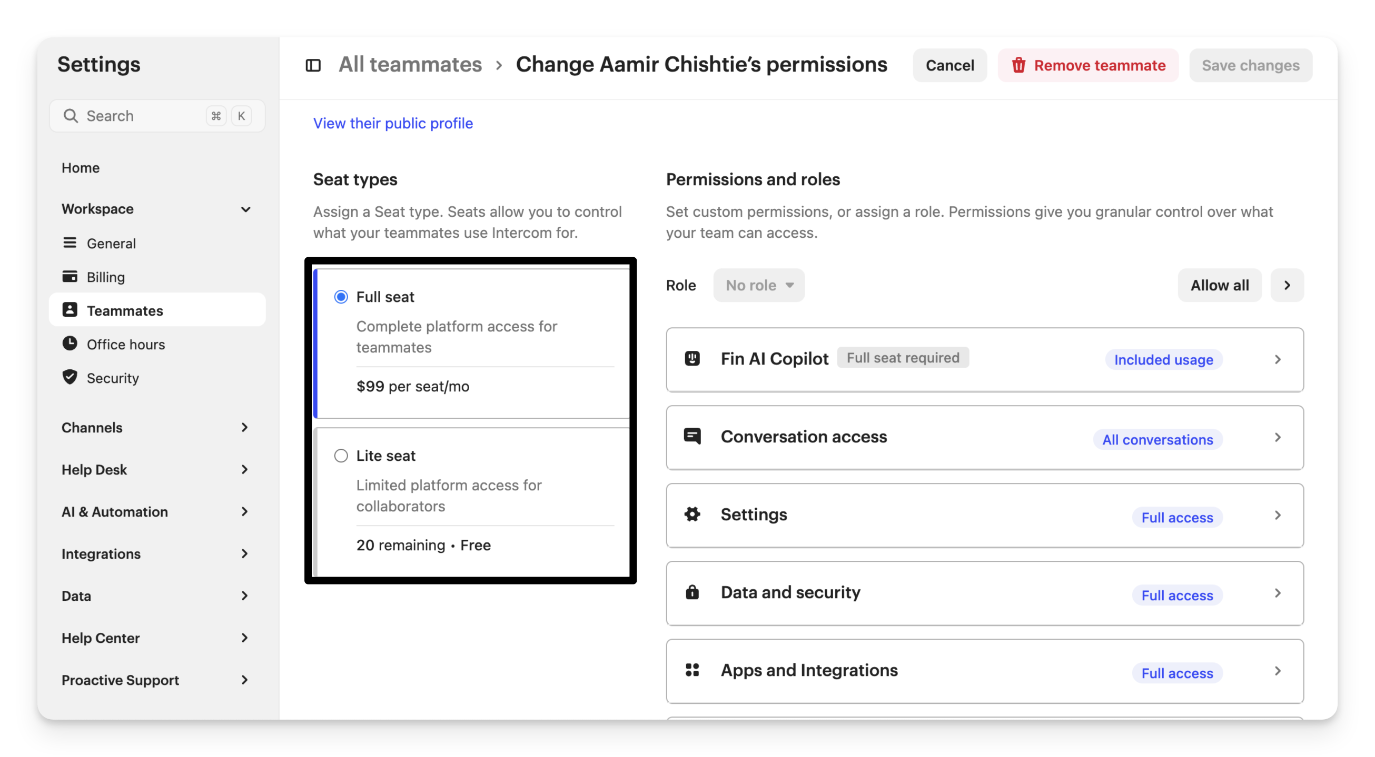Click the Billing card icon
The width and height of the screenshot is (1375, 757).
[70, 276]
